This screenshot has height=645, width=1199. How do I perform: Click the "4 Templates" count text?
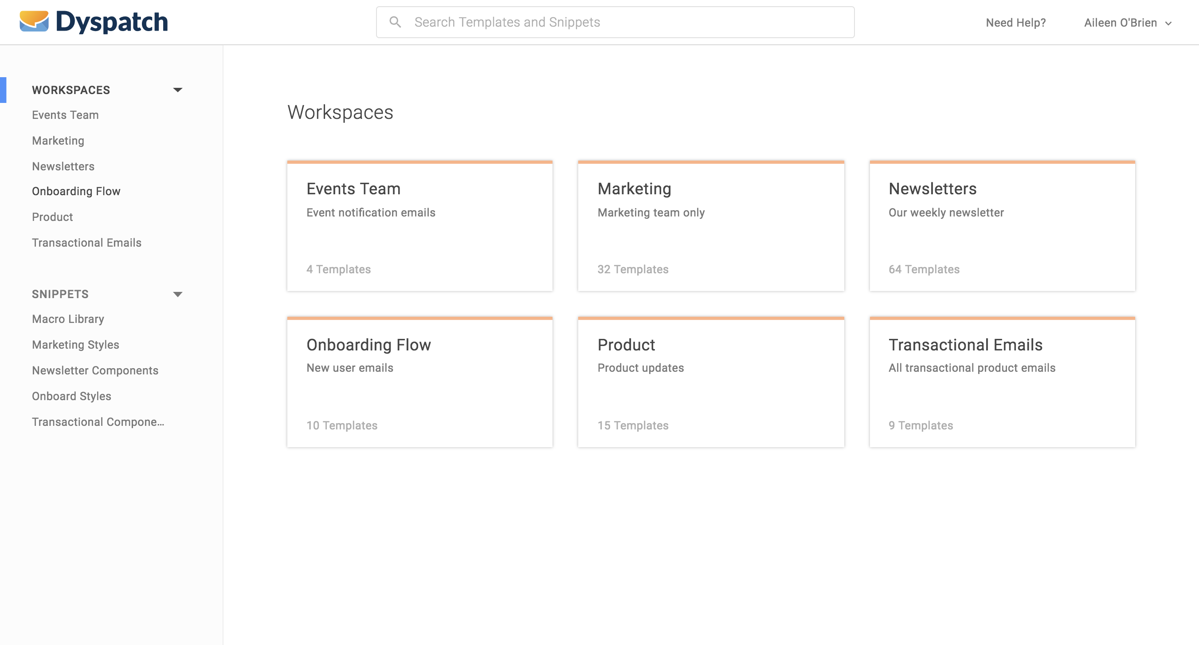(338, 269)
